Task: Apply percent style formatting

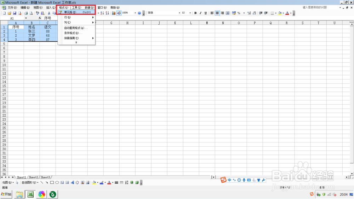Action: point(239,13)
